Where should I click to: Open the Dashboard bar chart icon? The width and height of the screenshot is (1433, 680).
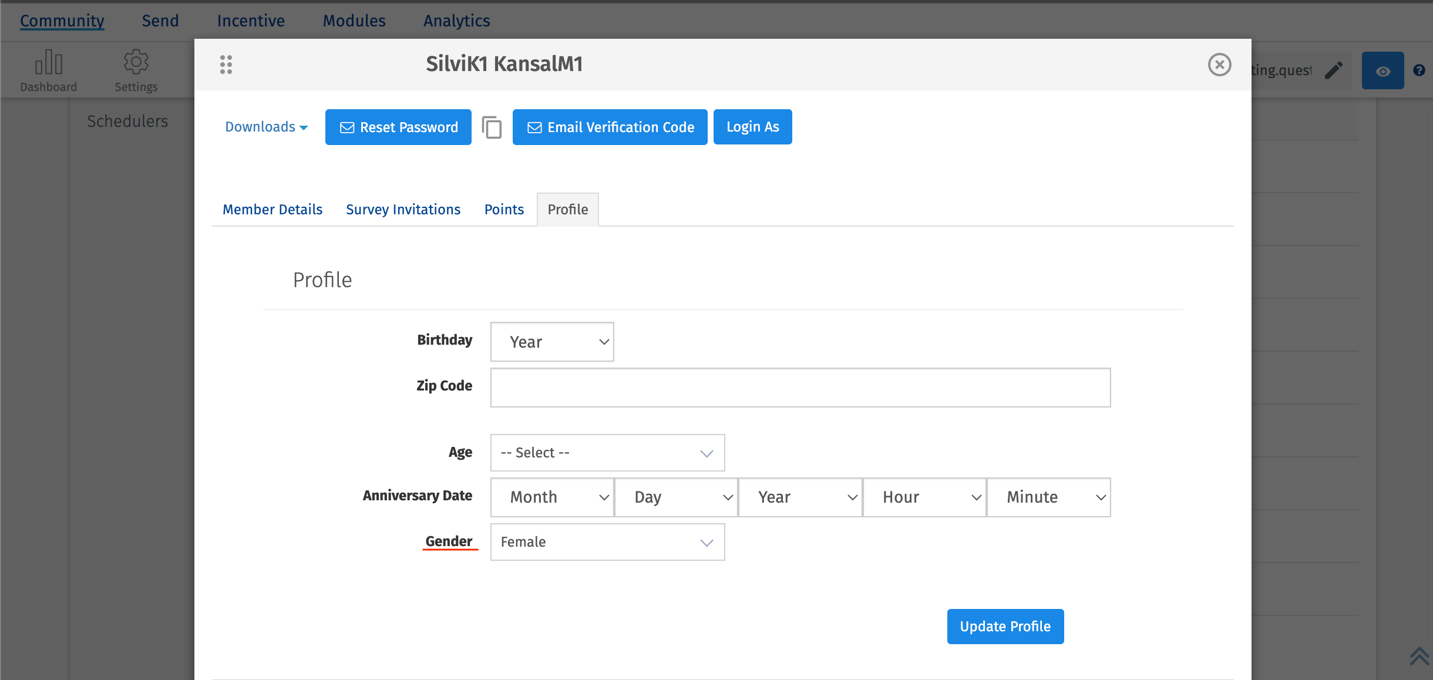(49, 63)
